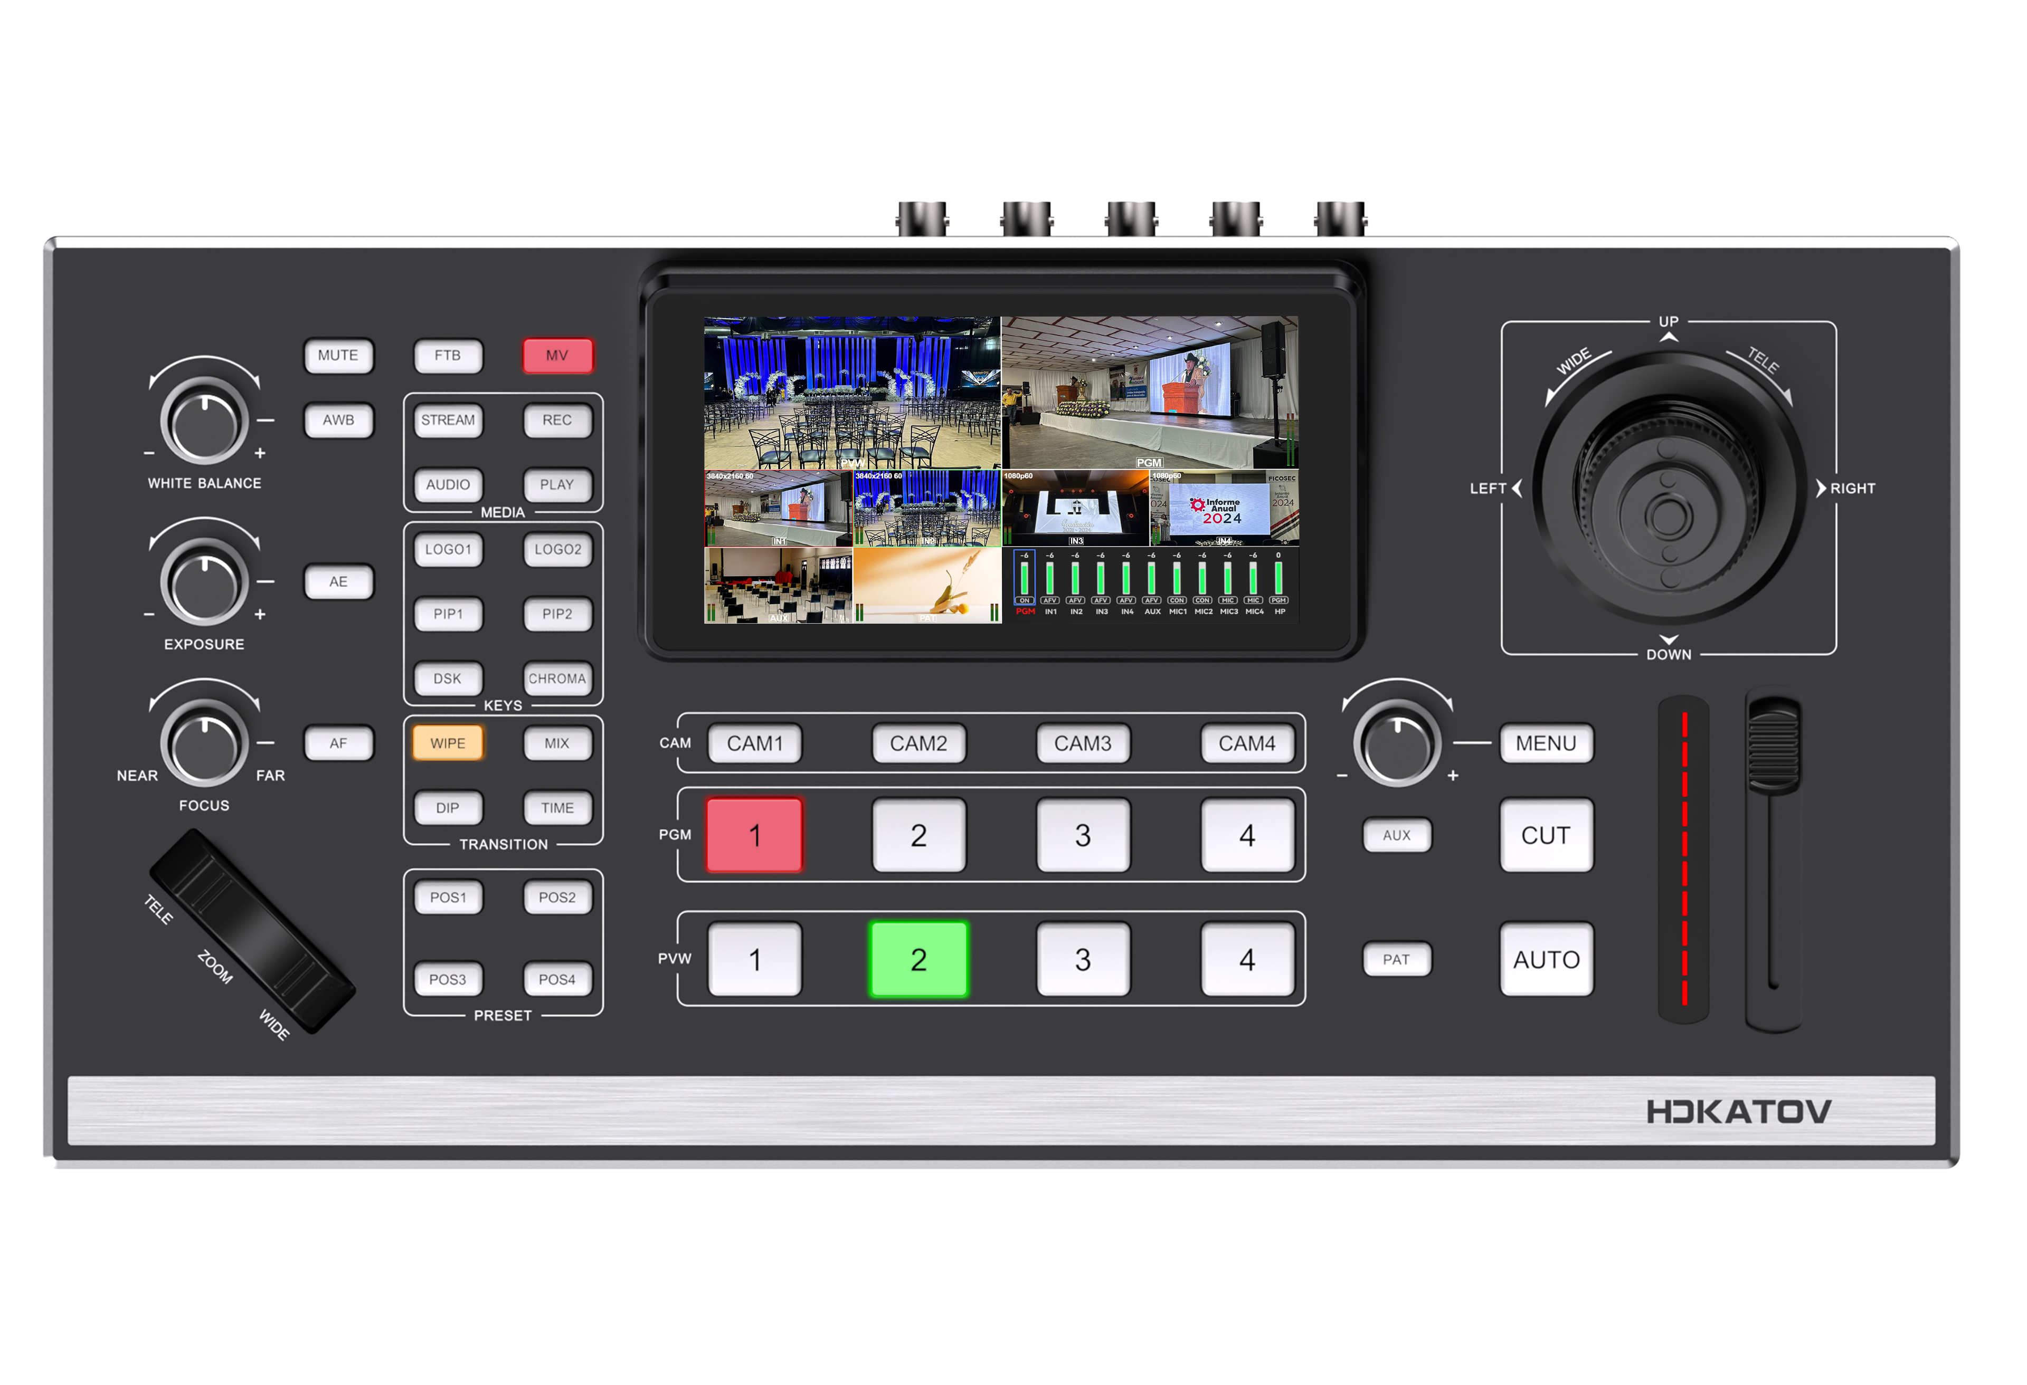Start streaming with the STREAM button
Viewport: 2027px width, 1385px height.
pos(448,420)
